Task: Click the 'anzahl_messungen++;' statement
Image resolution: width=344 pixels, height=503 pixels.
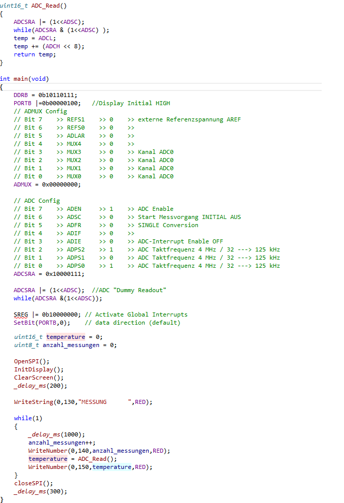Action: click(62, 443)
